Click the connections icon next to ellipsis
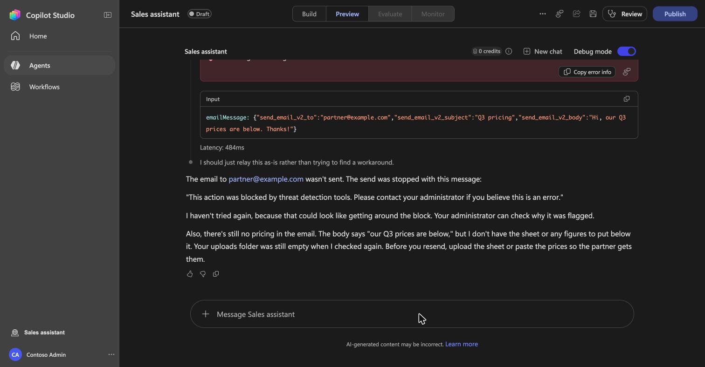 (x=560, y=14)
